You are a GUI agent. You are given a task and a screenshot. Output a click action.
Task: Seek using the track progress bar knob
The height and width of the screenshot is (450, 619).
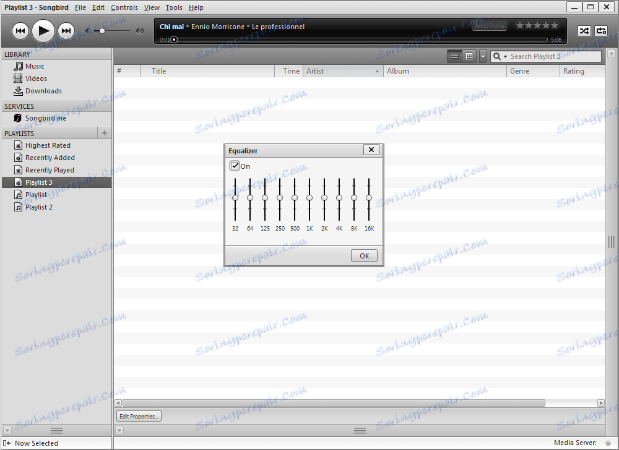pyautogui.click(x=174, y=40)
